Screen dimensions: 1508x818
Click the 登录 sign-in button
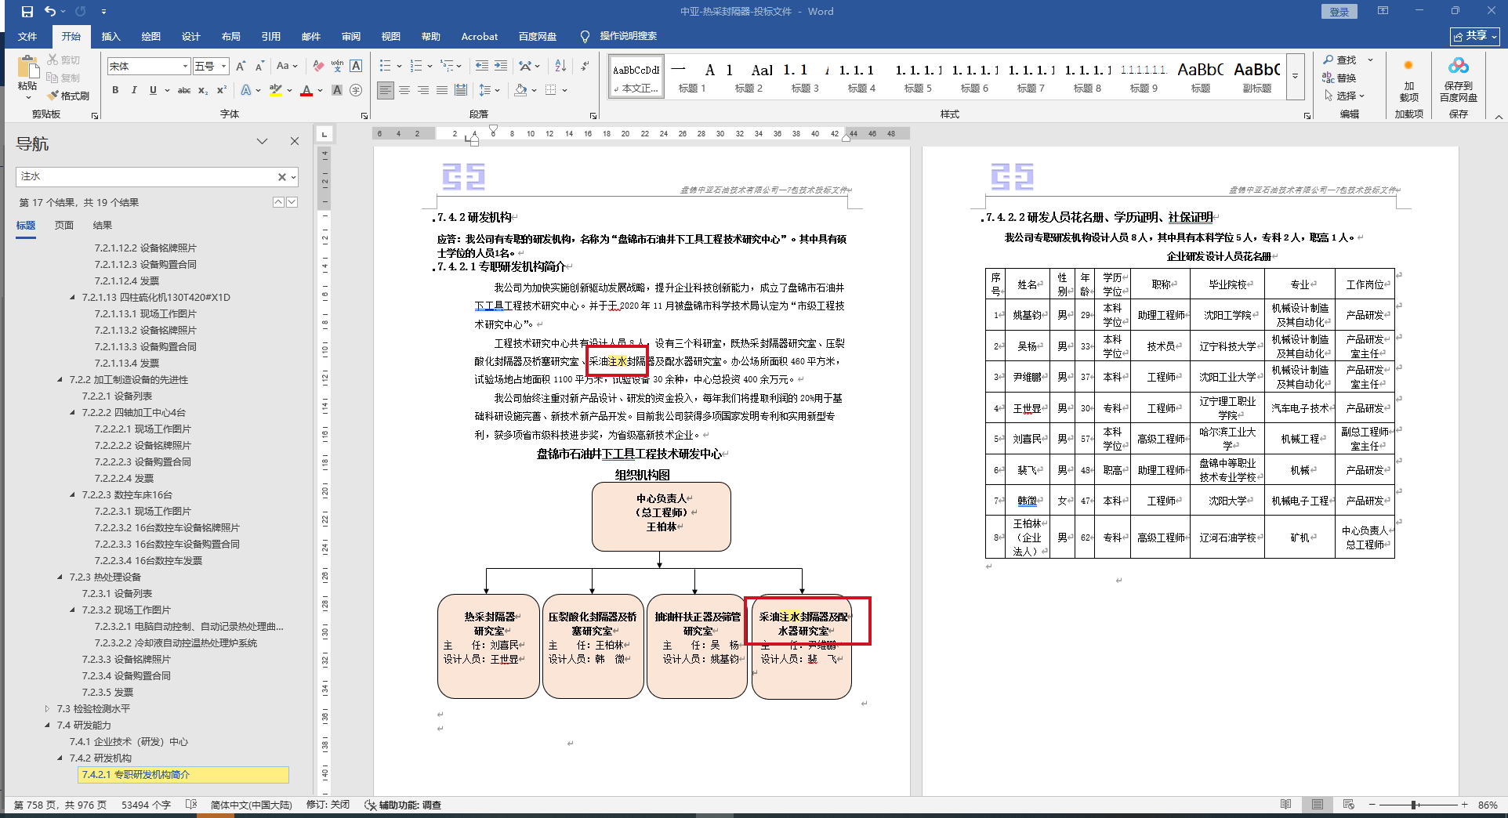click(1339, 12)
